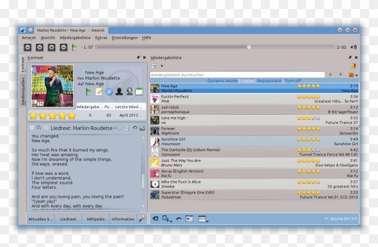
Task: Click the third icon in lyrics header
Action: [46, 128]
